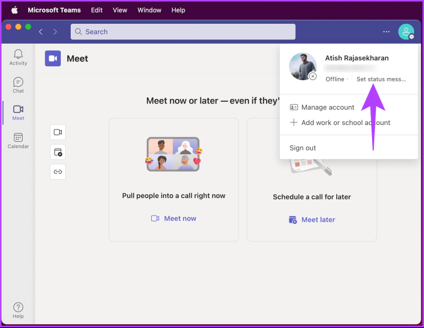This screenshot has height=328, width=424.
Task: Click the start video call icon button
Action: click(x=57, y=132)
